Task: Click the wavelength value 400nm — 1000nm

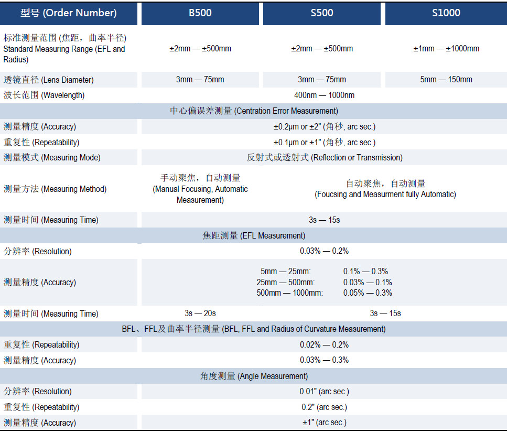Action: coord(324,95)
